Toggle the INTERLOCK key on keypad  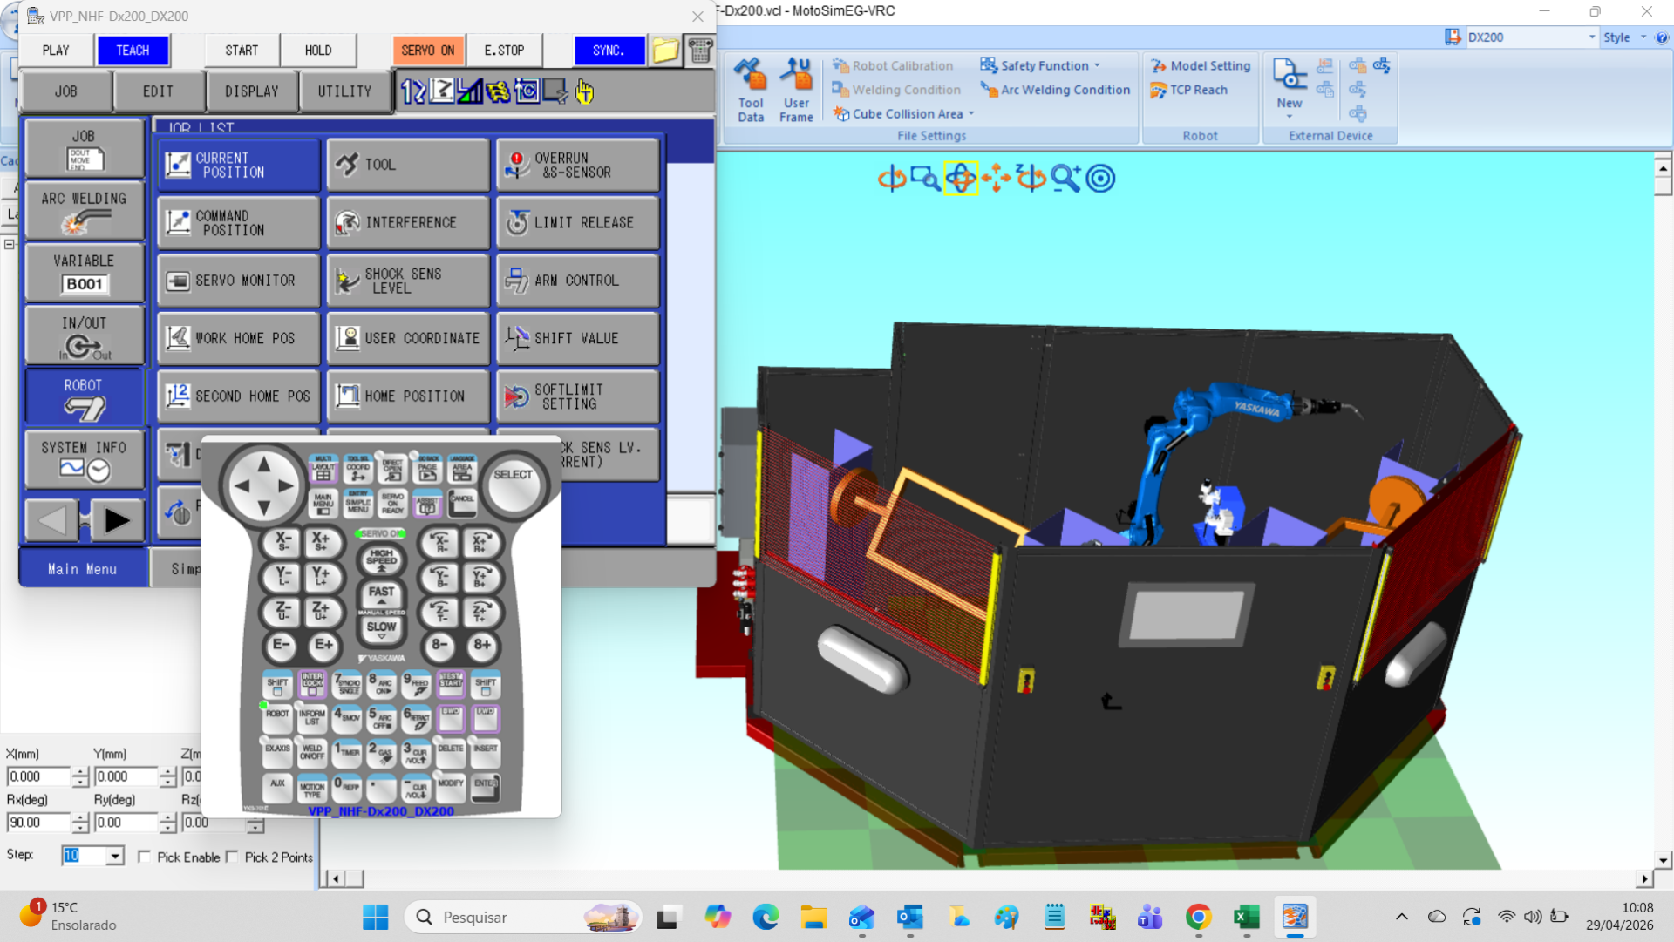[312, 683]
